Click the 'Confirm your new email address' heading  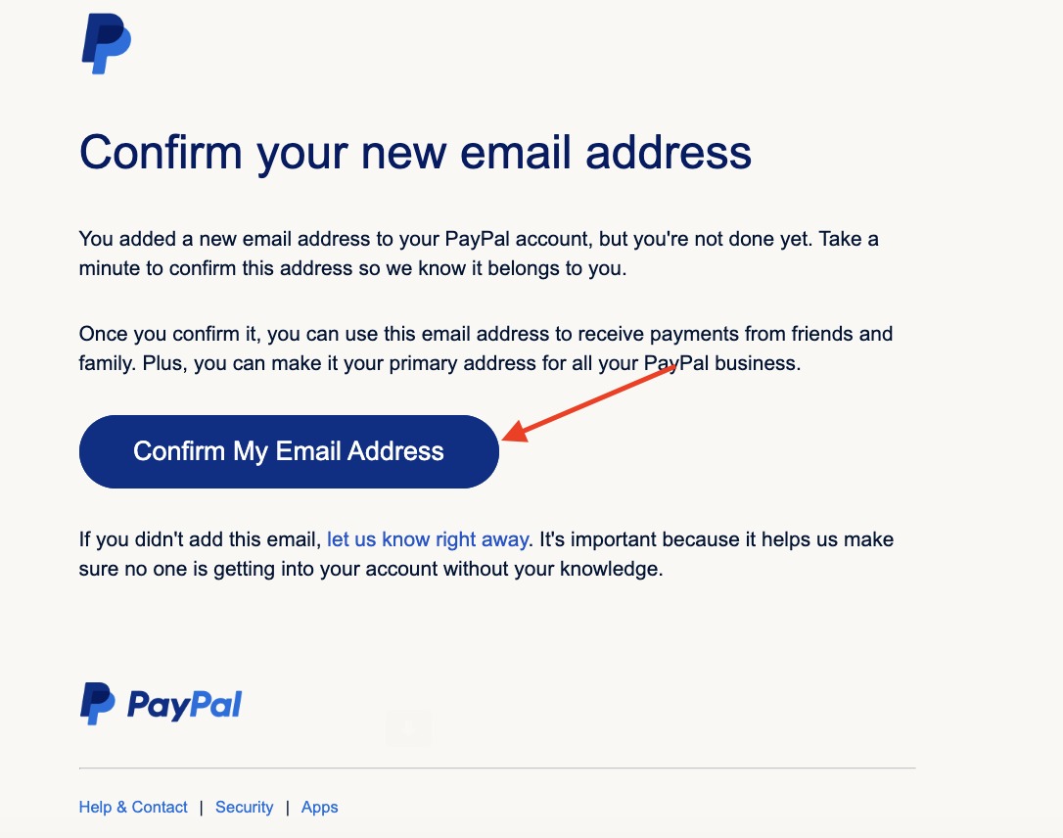(x=415, y=153)
